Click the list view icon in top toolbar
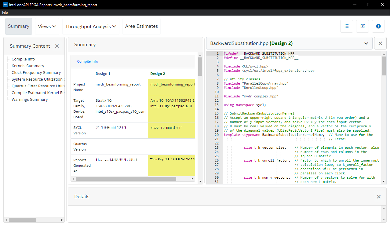The image size is (390, 226). (x=347, y=26)
